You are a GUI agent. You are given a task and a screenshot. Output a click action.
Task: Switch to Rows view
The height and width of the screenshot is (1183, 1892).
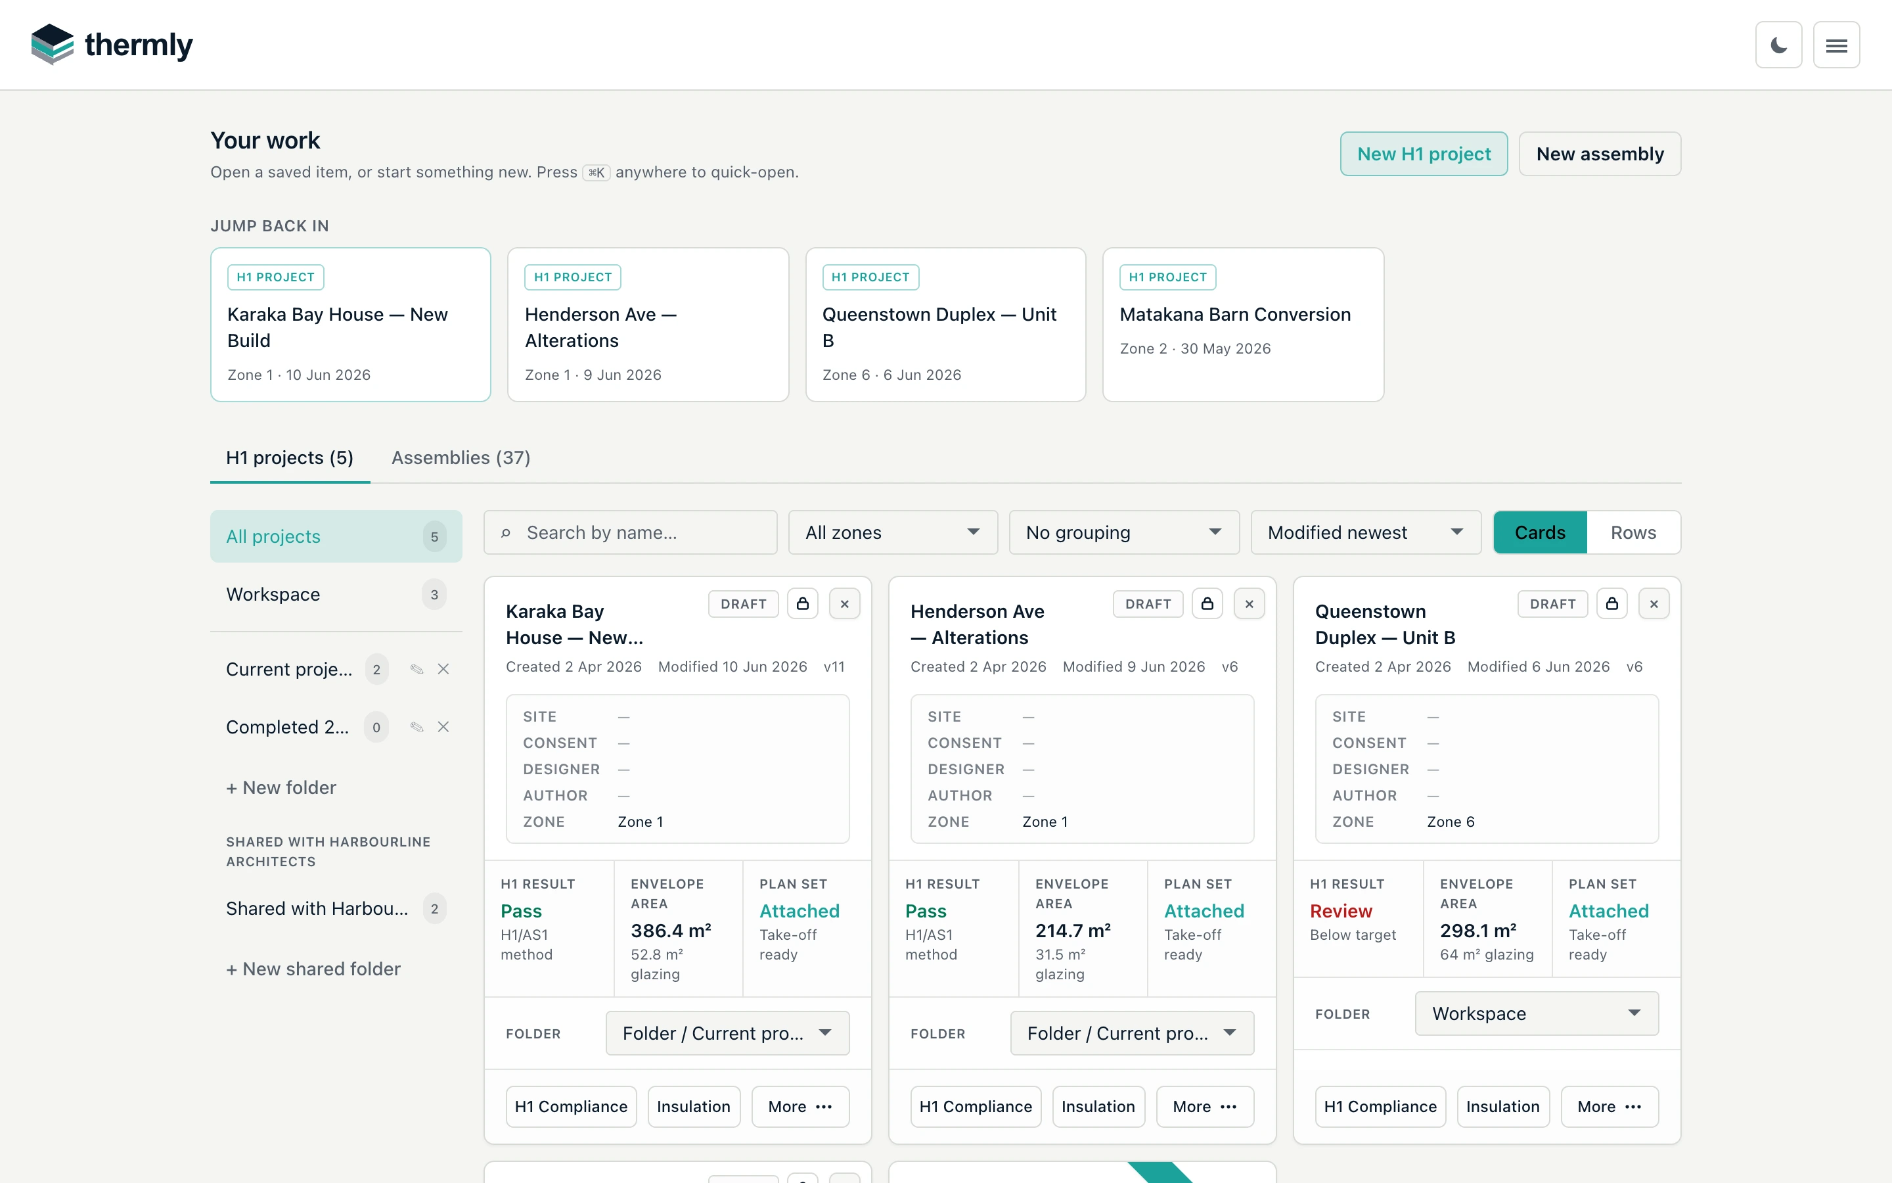pyautogui.click(x=1633, y=533)
